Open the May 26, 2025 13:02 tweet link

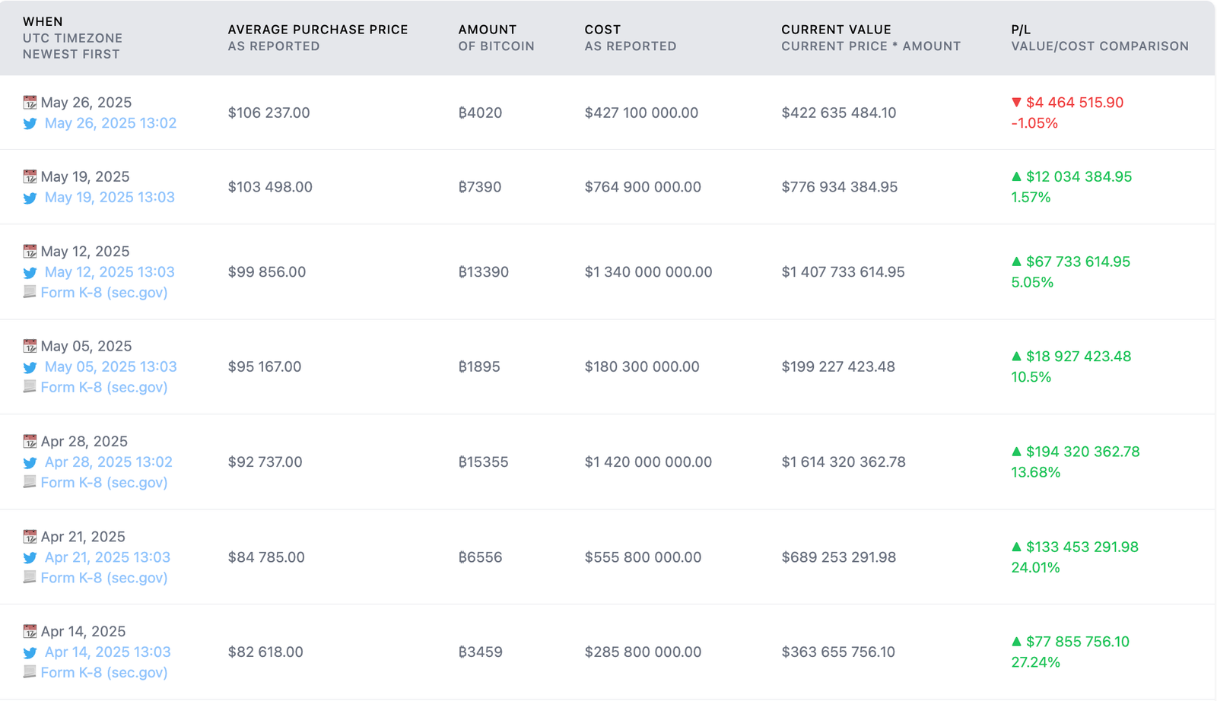coord(110,122)
